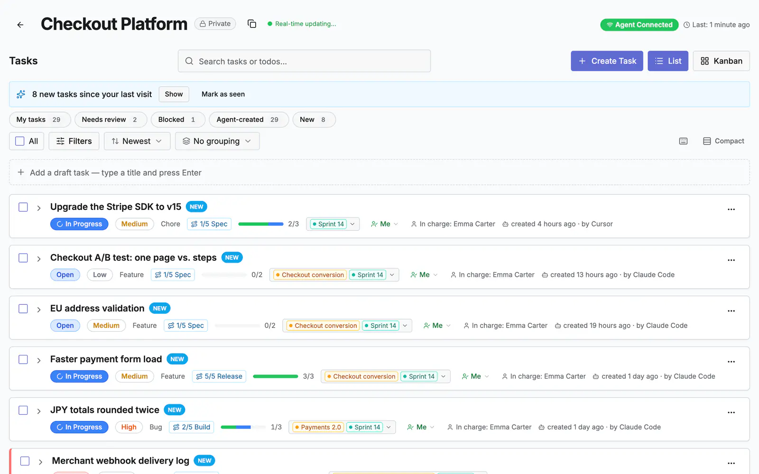Go back using the arrow icon
Screen dimensions: 759x474
[x=20, y=25]
